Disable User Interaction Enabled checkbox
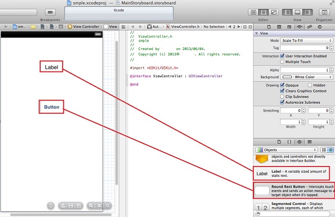 [282, 56]
